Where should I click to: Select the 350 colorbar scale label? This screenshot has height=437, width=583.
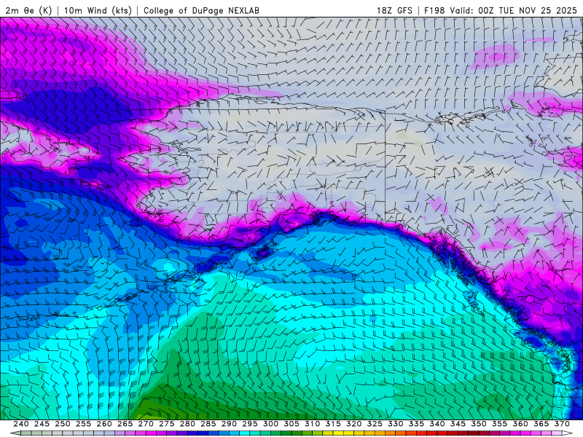[479, 424]
